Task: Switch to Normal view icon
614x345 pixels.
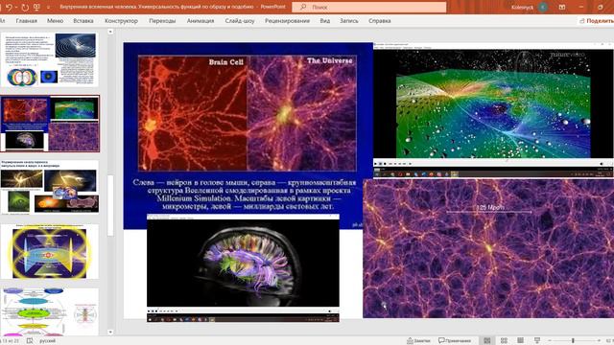Action: pos(487,341)
